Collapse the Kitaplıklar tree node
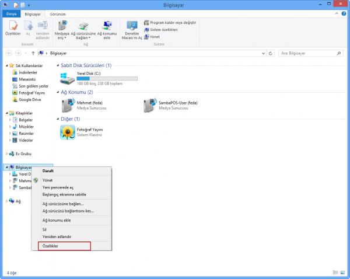The width and height of the screenshot is (350, 279). tap(7, 113)
